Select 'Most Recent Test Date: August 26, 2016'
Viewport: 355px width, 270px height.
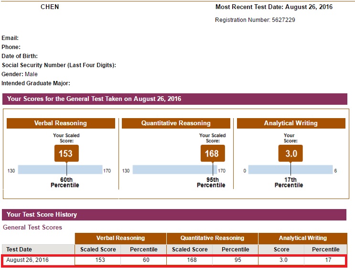coord(274,7)
